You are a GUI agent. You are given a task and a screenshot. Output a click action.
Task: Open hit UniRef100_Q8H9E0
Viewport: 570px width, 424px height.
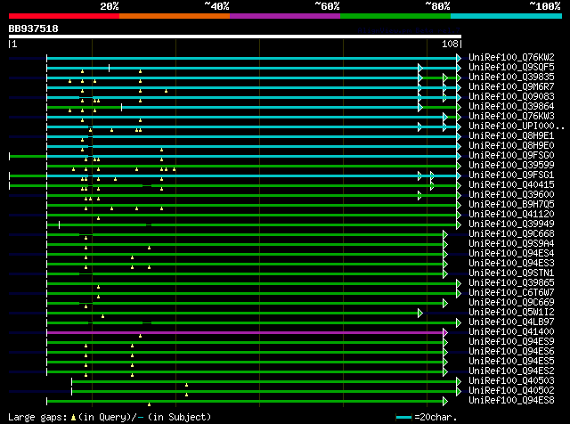coord(511,146)
